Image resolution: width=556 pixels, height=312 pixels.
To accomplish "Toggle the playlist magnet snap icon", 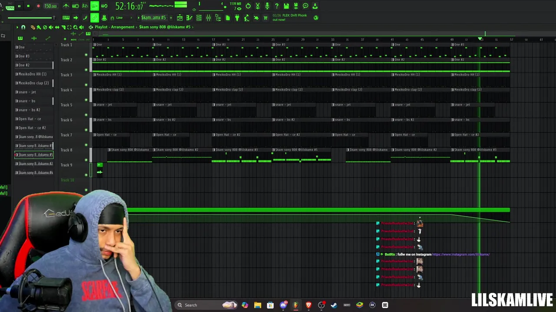I will [x=23, y=27].
